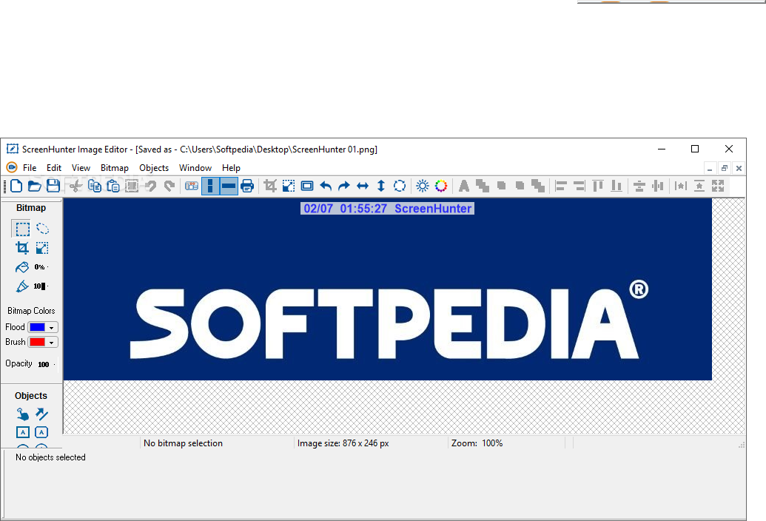766x521 pixels.
Task: Click the canvas frame icon in toolbar
Action: tap(307, 186)
